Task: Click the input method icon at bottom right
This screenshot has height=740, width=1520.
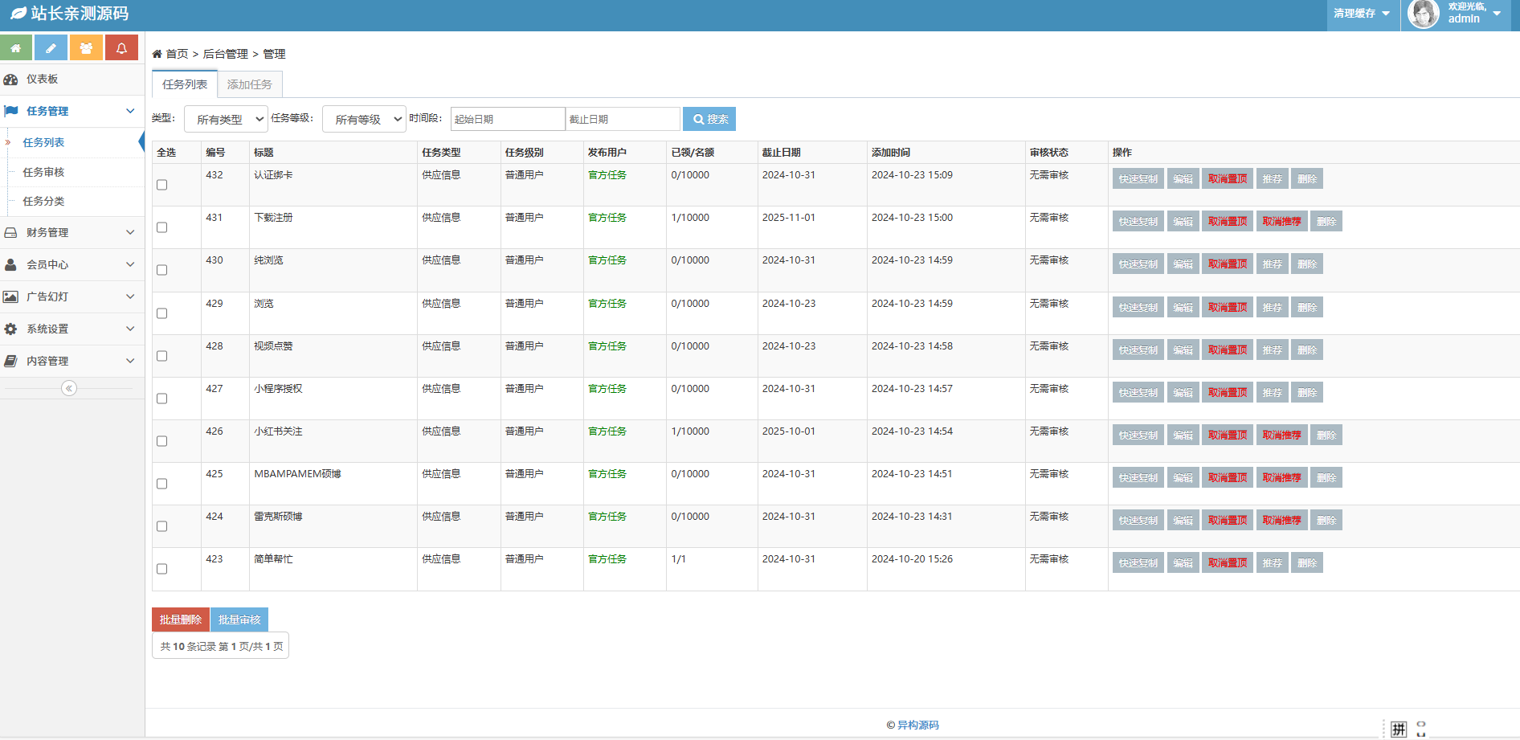Action: [x=1399, y=729]
